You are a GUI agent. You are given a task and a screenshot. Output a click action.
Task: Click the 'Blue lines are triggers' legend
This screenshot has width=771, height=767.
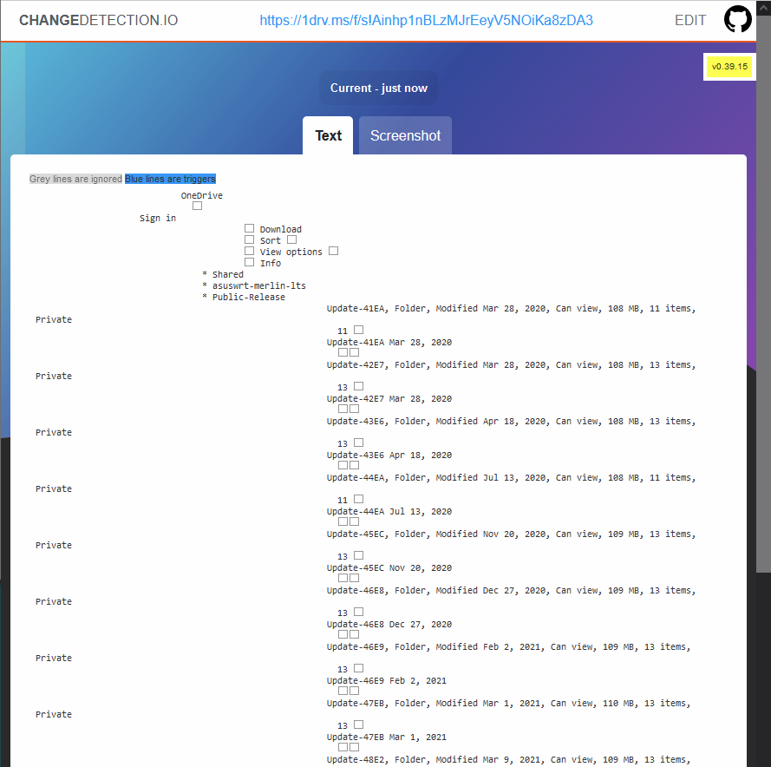(x=170, y=179)
